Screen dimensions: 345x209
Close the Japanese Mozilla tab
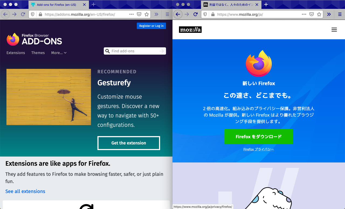pos(257,5)
